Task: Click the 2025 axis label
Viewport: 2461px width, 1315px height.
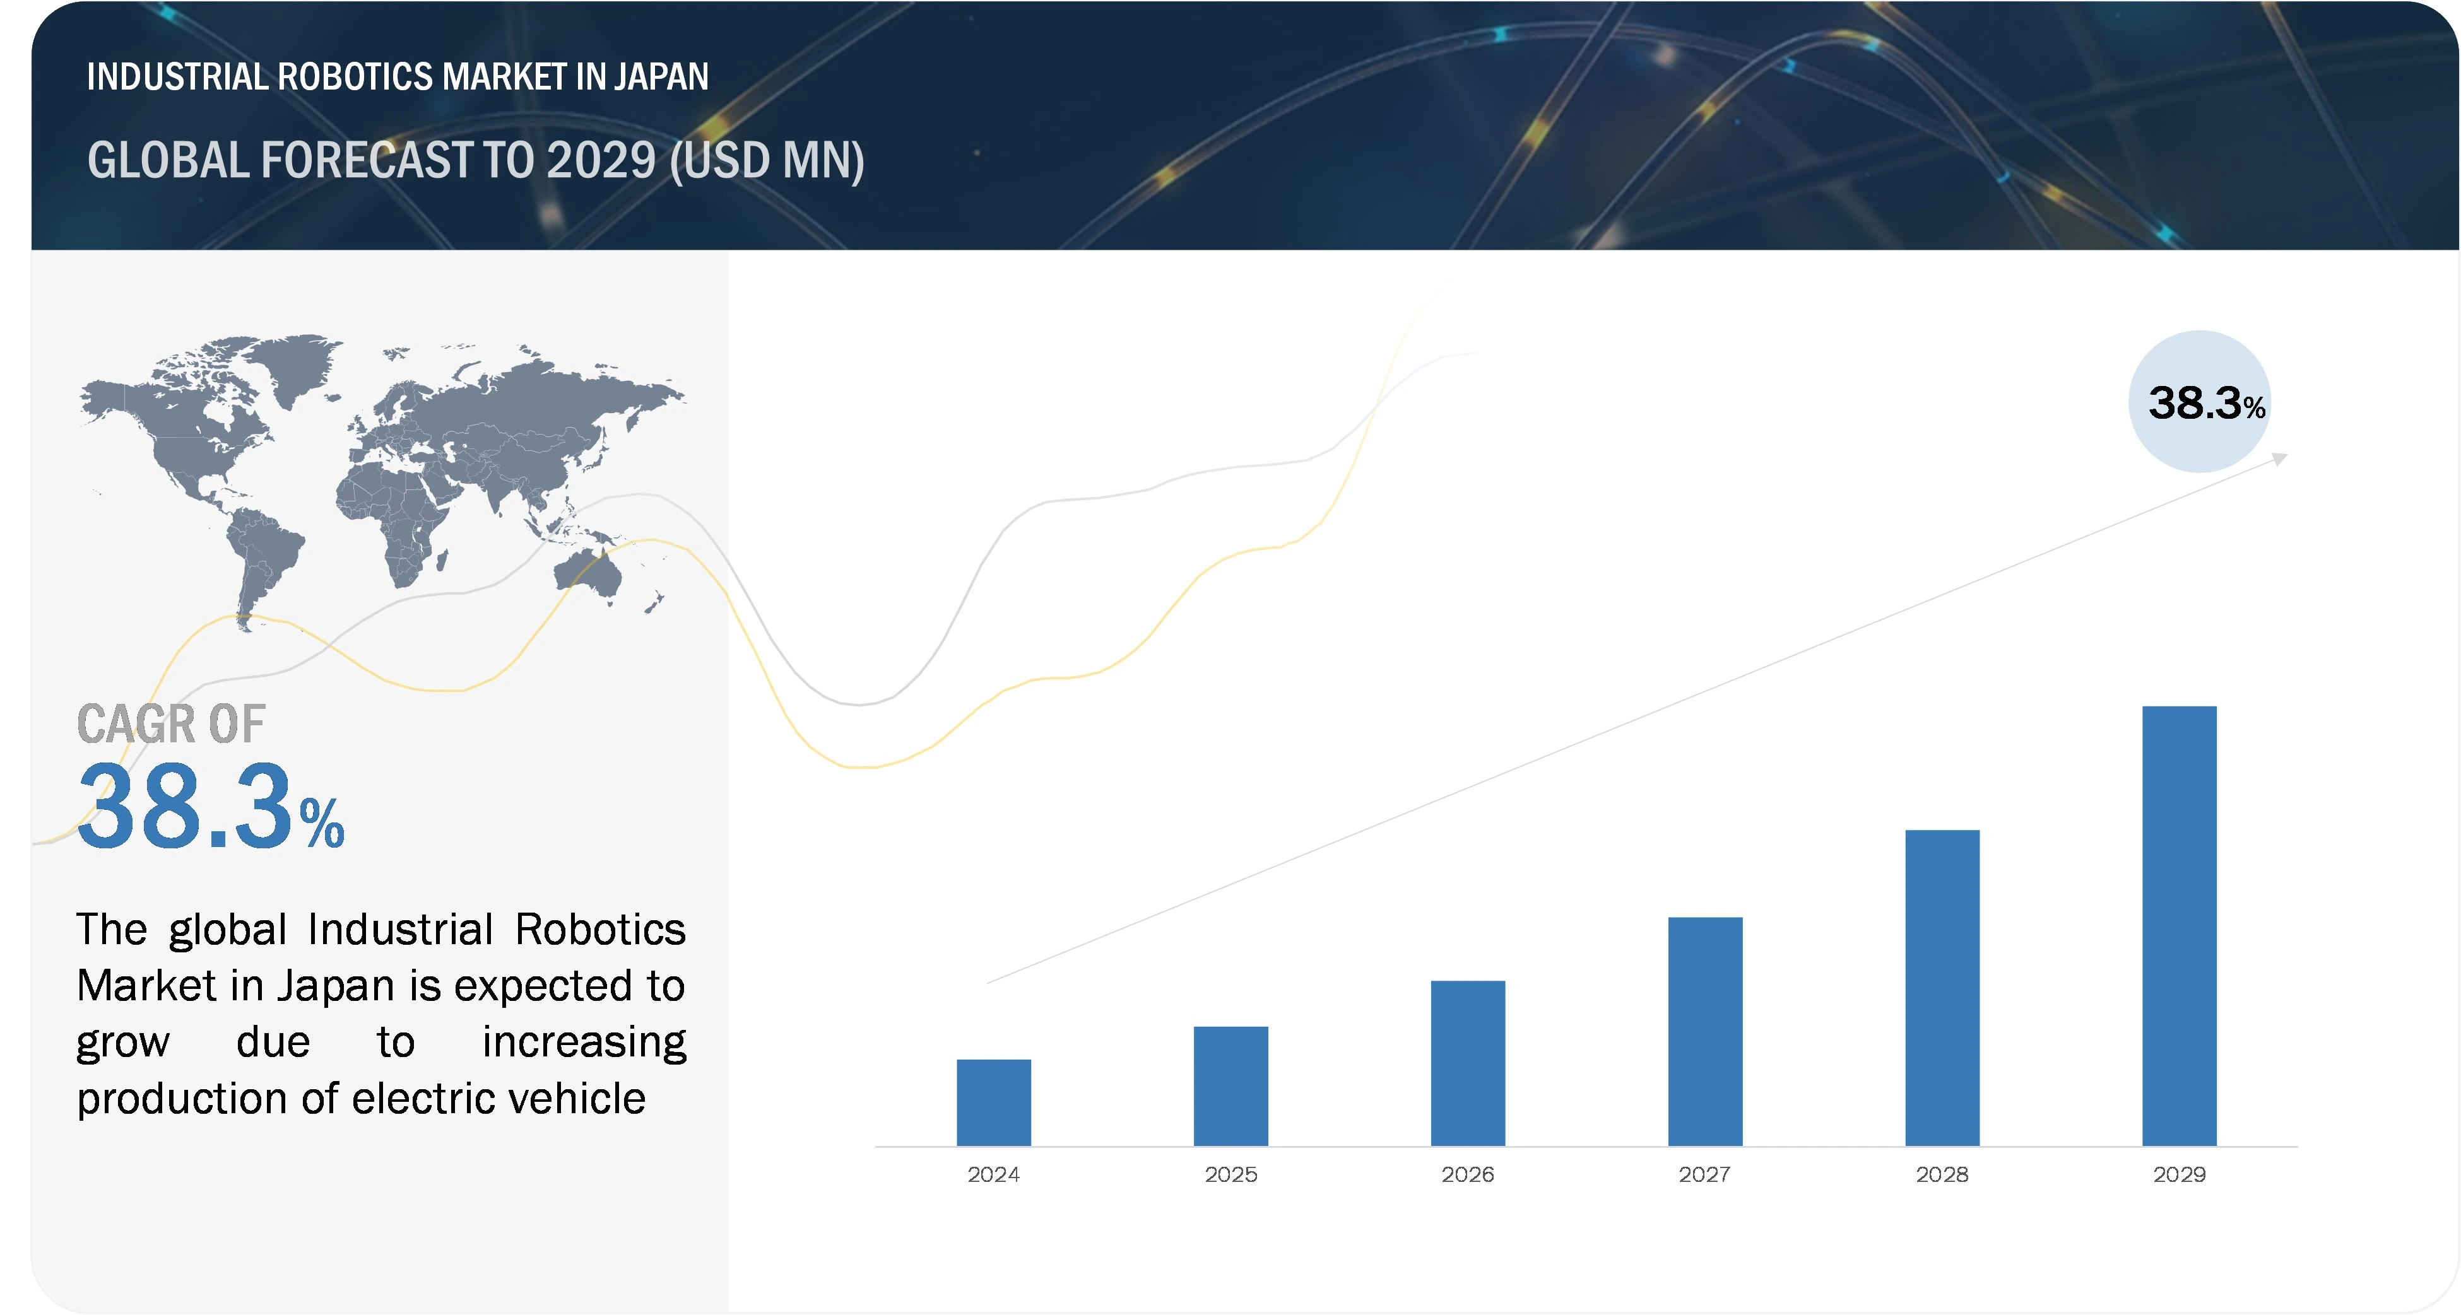Action: coord(1230,1174)
